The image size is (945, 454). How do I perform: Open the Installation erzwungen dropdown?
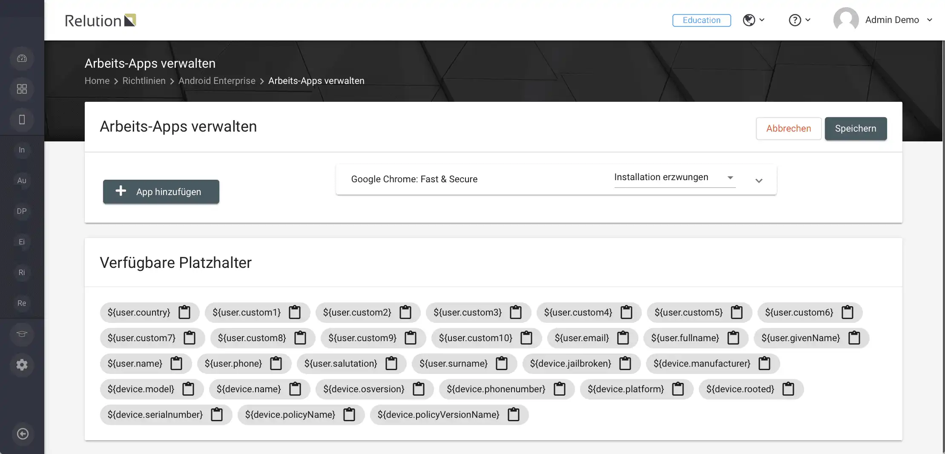point(675,178)
